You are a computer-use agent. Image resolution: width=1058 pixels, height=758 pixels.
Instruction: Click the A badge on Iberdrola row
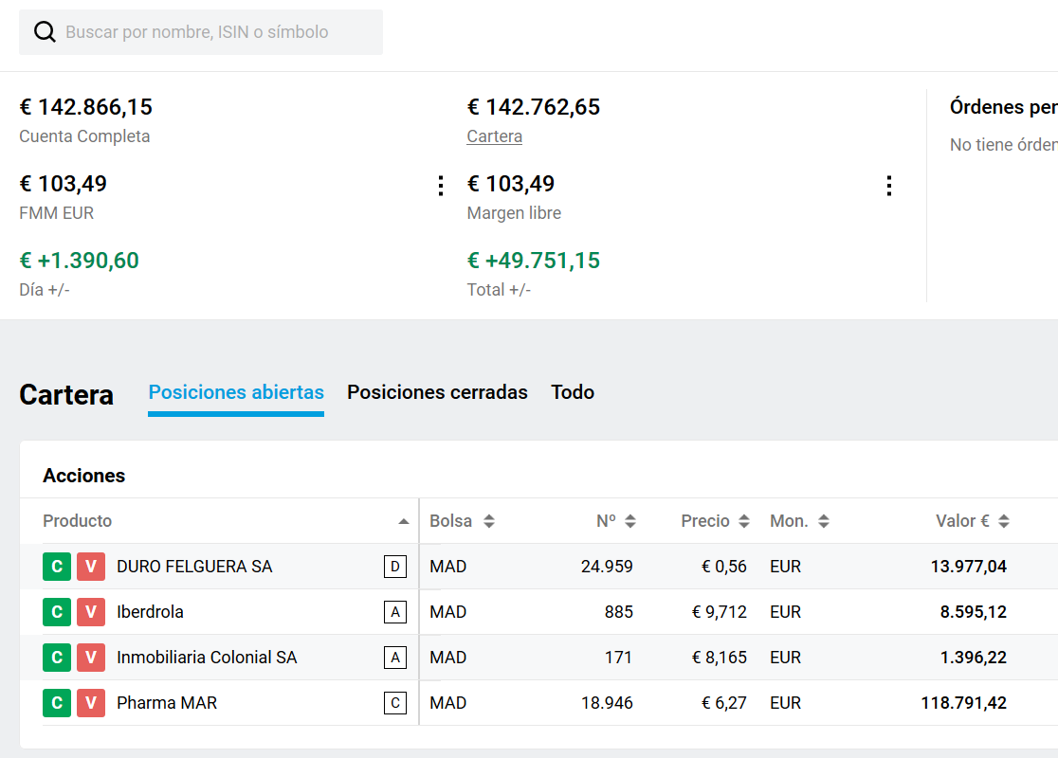395,612
